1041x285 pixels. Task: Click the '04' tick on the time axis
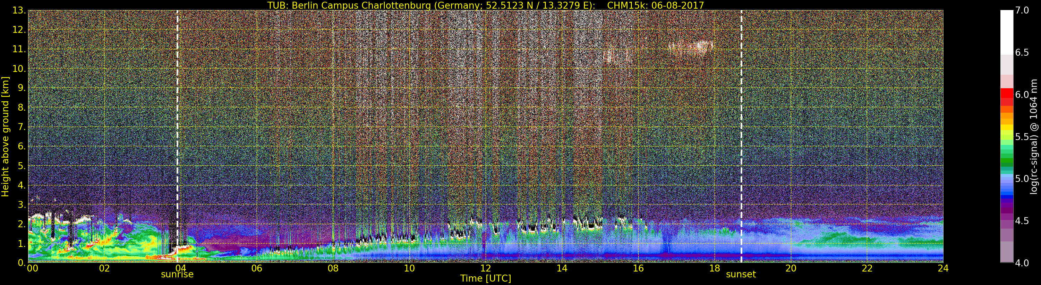tap(180, 268)
